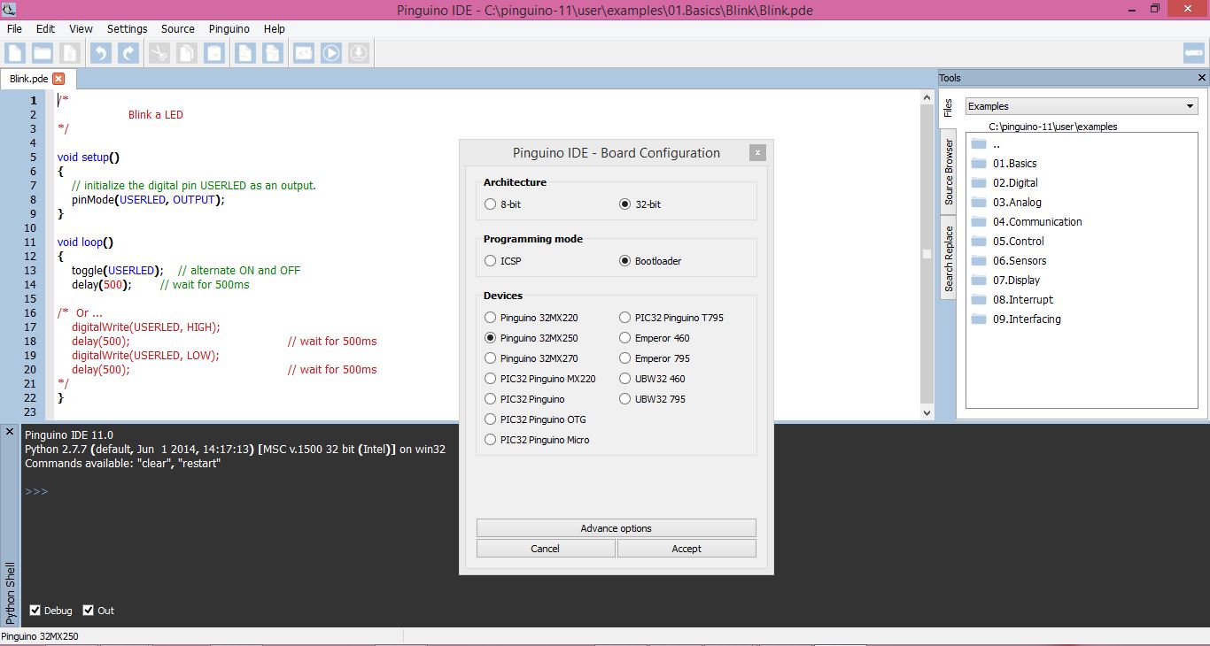Open the 06.Sensors examples folder
The width and height of the screenshot is (1210, 646).
(x=1009, y=261)
